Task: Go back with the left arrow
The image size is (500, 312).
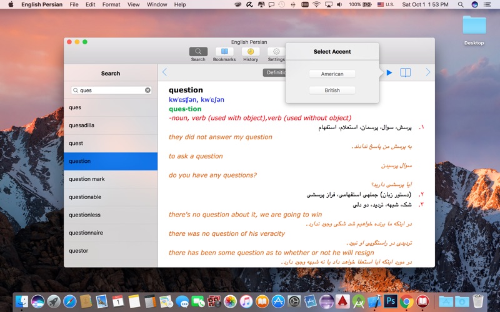Action: pos(164,72)
